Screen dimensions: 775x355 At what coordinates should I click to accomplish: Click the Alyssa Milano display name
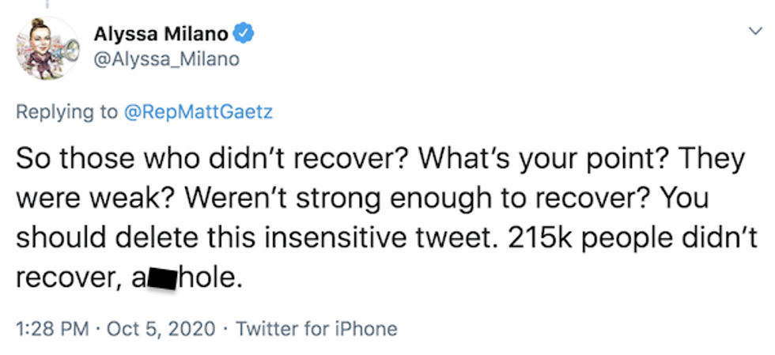click(x=161, y=34)
